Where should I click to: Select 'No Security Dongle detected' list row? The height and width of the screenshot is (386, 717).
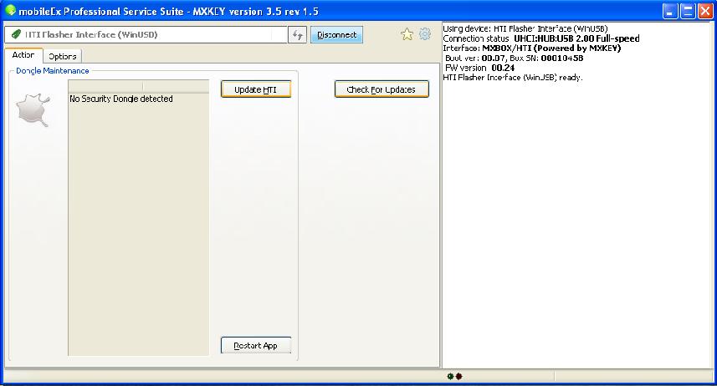(139, 99)
